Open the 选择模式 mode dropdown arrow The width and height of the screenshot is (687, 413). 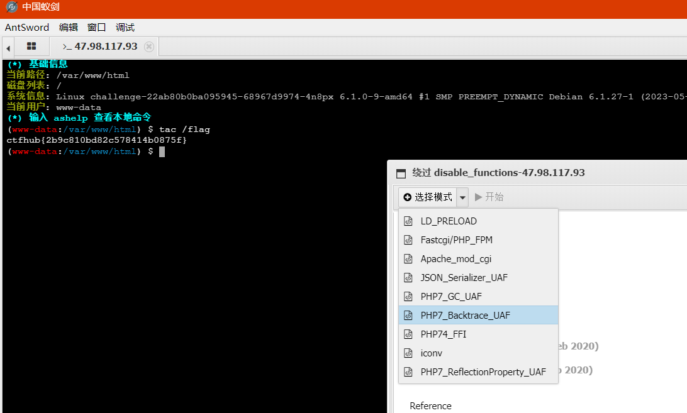click(462, 197)
